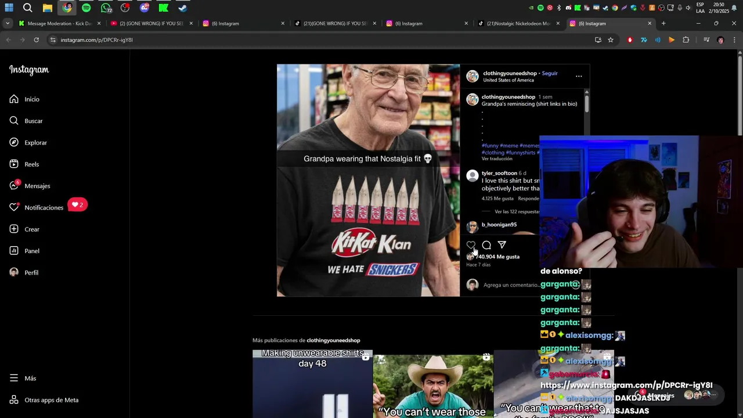The image size is (743, 418).
Task: Open tyler_sooftoon commenter profile
Action: pyautogui.click(x=499, y=173)
